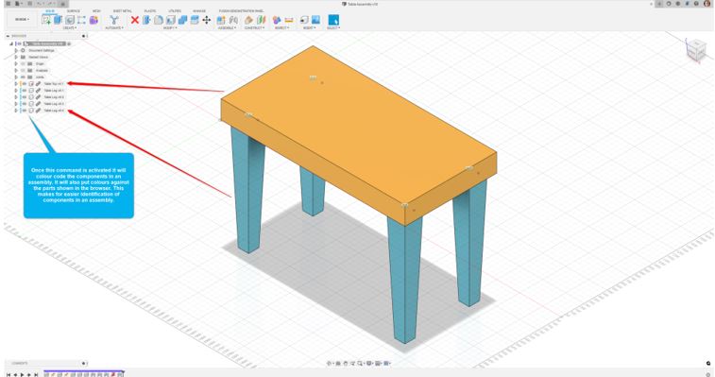Switch to the Plastic tab

point(149,11)
